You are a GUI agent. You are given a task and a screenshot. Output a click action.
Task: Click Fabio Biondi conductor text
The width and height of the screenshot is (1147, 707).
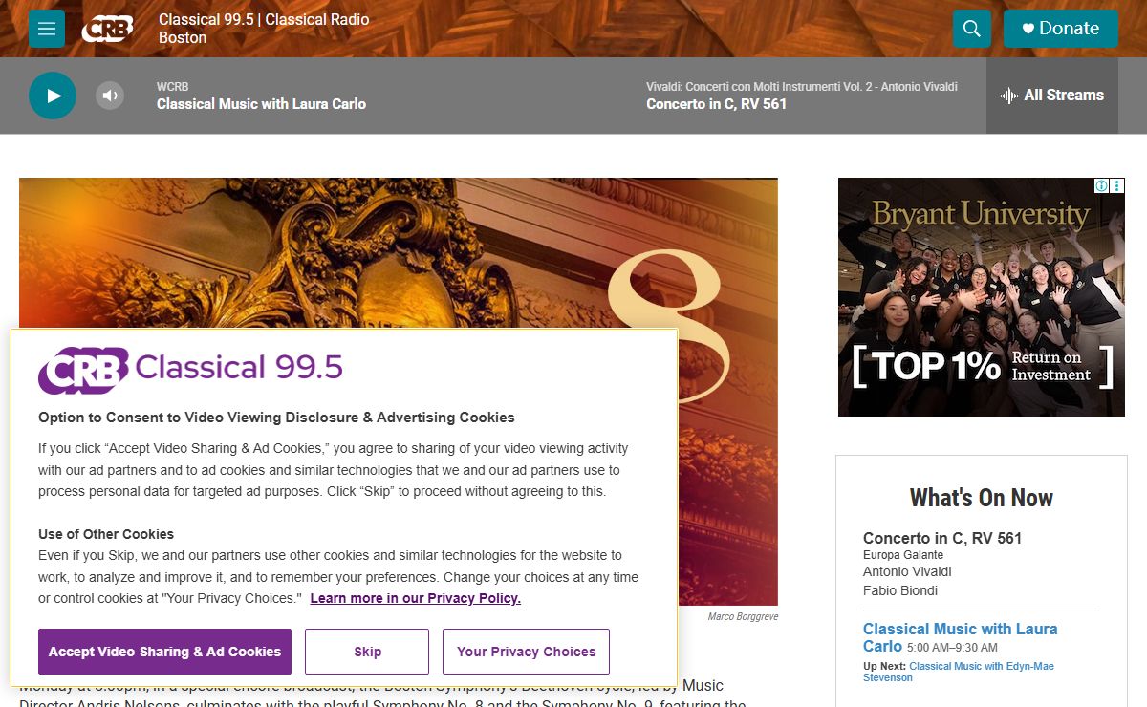point(900,590)
